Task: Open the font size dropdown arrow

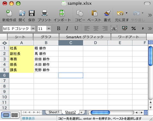Action: tap(49, 28)
